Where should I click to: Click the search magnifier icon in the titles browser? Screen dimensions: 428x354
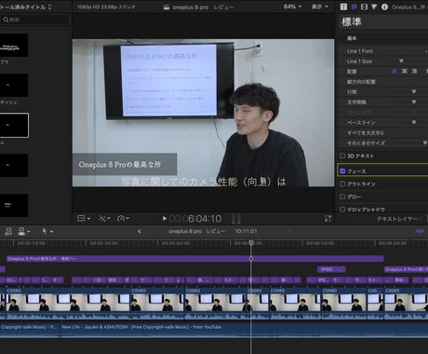pyautogui.click(x=6, y=20)
